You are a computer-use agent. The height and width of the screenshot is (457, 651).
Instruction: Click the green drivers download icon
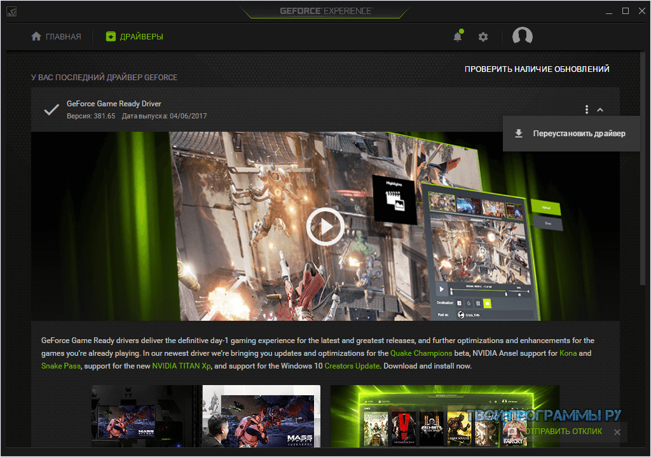pos(111,36)
